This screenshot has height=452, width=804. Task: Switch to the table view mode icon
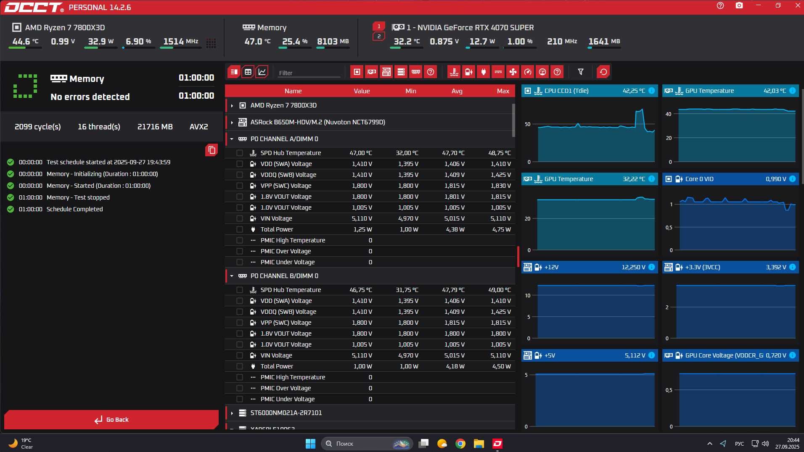[248, 72]
